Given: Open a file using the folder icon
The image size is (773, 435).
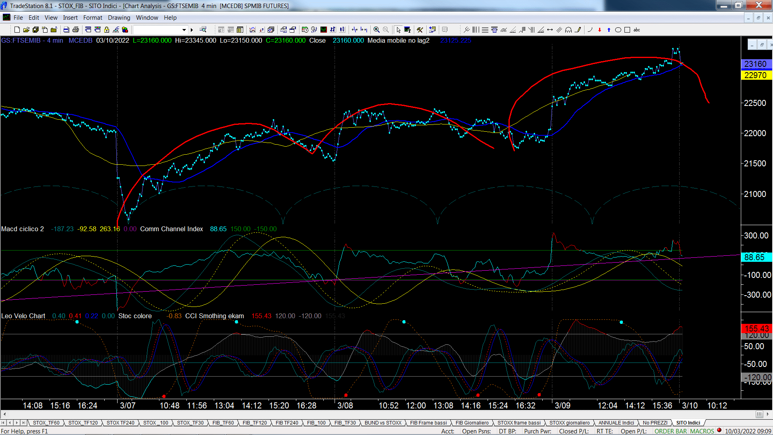Looking at the screenshot, I should [x=26, y=30].
